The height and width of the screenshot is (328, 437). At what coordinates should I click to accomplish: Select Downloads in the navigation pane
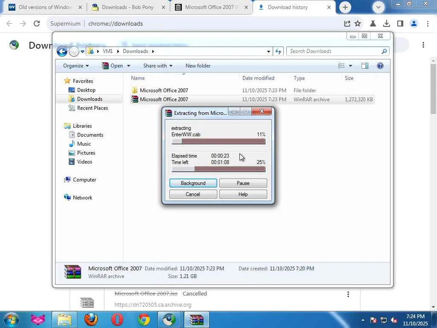point(90,99)
